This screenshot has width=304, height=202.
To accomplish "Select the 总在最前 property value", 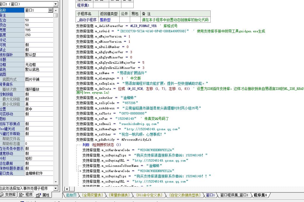I will coord(39,163).
